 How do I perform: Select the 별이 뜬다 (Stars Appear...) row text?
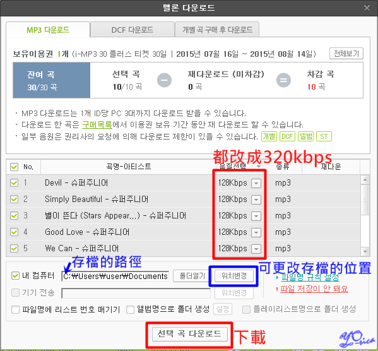pyautogui.click(x=115, y=215)
